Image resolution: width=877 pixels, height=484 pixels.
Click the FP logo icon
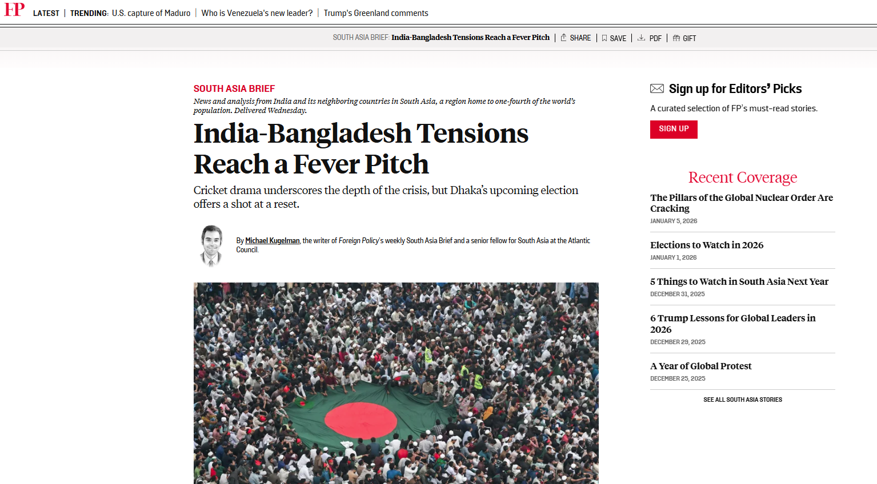point(15,10)
